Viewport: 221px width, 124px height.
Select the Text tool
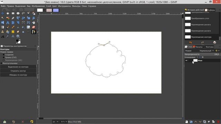tap(2, 37)
